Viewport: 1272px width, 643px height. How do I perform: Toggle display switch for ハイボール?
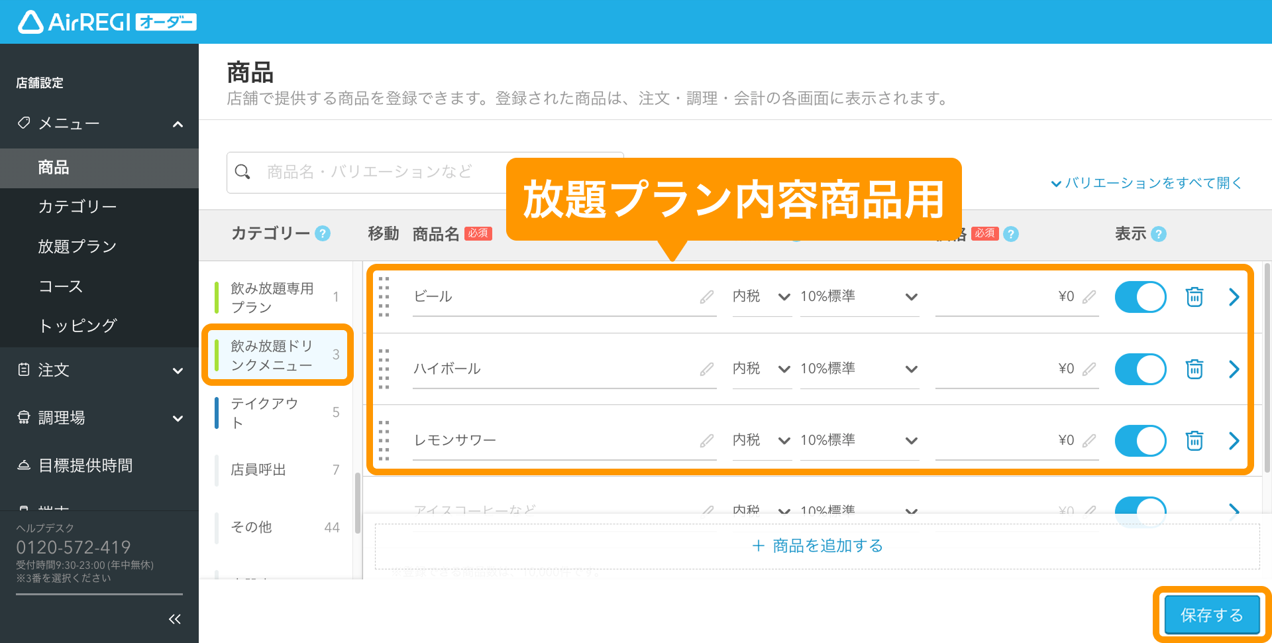[1140, 369]
